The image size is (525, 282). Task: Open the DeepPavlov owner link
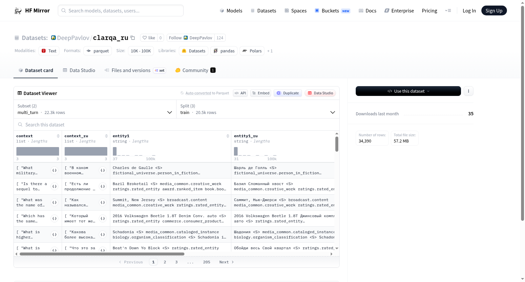click(73, 38)
